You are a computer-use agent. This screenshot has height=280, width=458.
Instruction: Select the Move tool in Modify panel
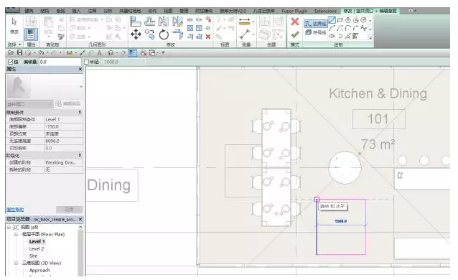click(136, 34)
